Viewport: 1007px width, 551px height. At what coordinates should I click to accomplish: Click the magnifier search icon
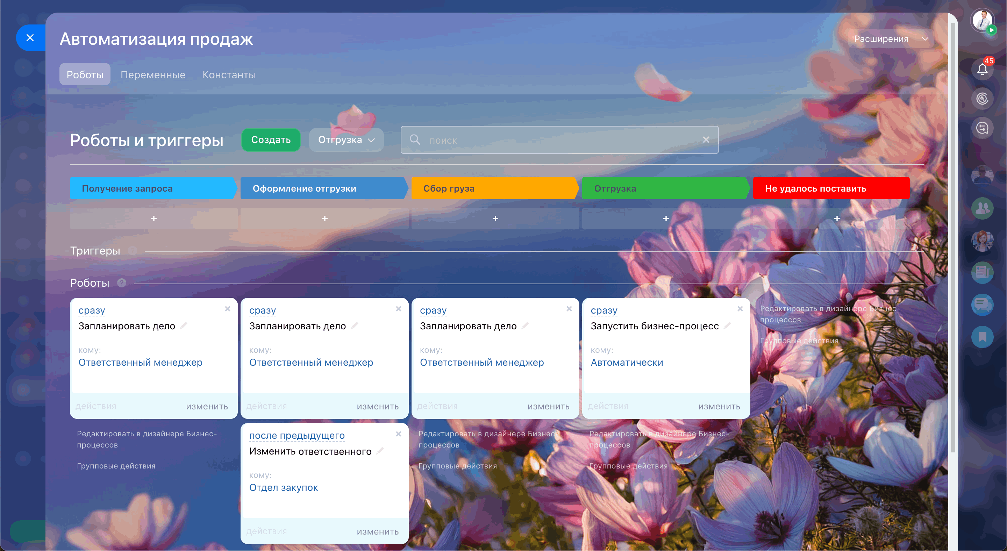click(x=415, y=140)
